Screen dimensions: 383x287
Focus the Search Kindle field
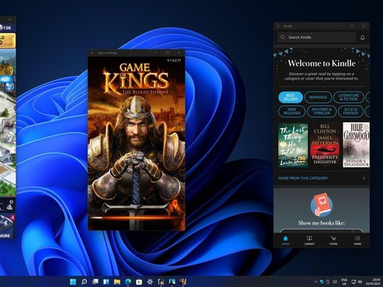316,37
